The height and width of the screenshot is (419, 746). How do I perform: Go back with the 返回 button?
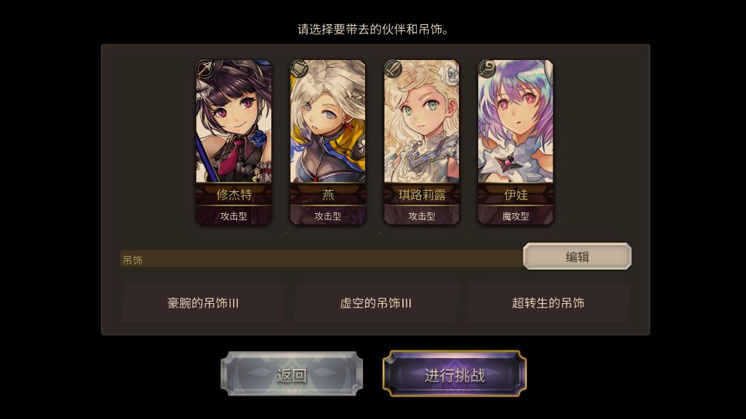291,374
